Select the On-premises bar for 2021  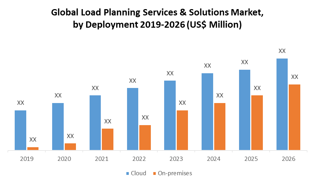(107, 139)
